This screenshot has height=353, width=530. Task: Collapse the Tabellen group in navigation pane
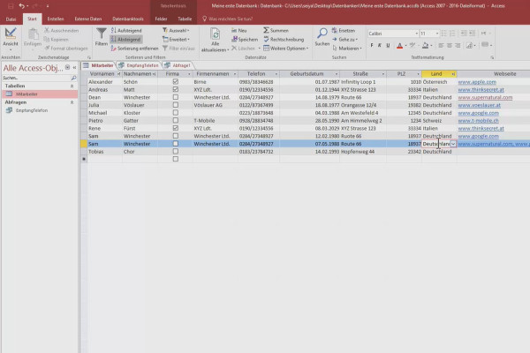pyautogui.click(x=72, y=86)
